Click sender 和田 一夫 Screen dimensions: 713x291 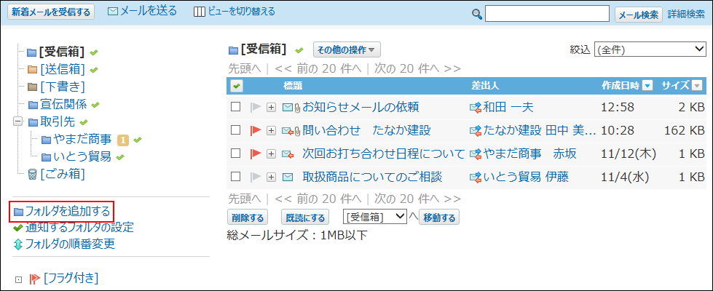click(x=508, y=107)
